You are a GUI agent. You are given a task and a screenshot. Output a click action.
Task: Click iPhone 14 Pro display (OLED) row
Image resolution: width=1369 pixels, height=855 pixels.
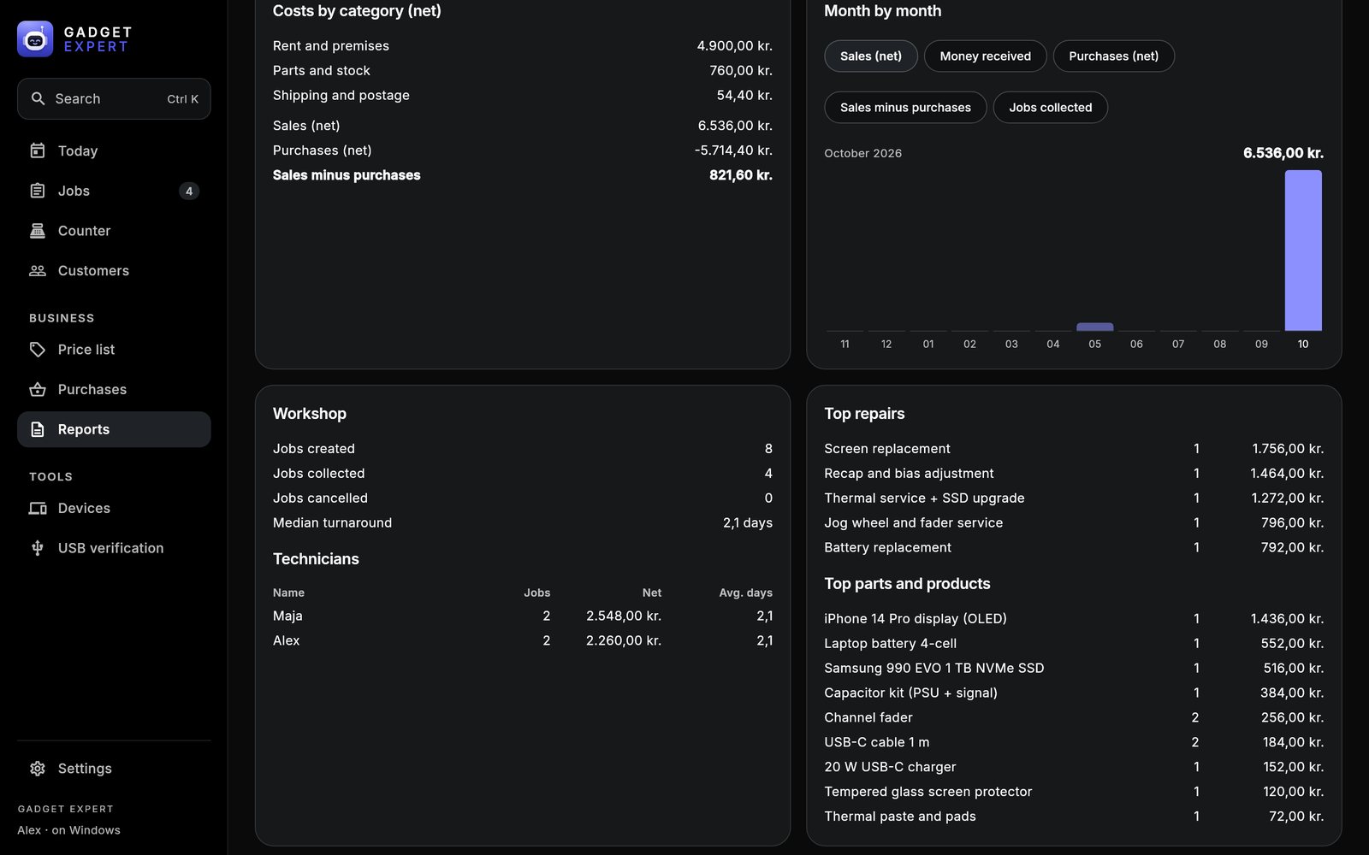tap(1074, 619)
